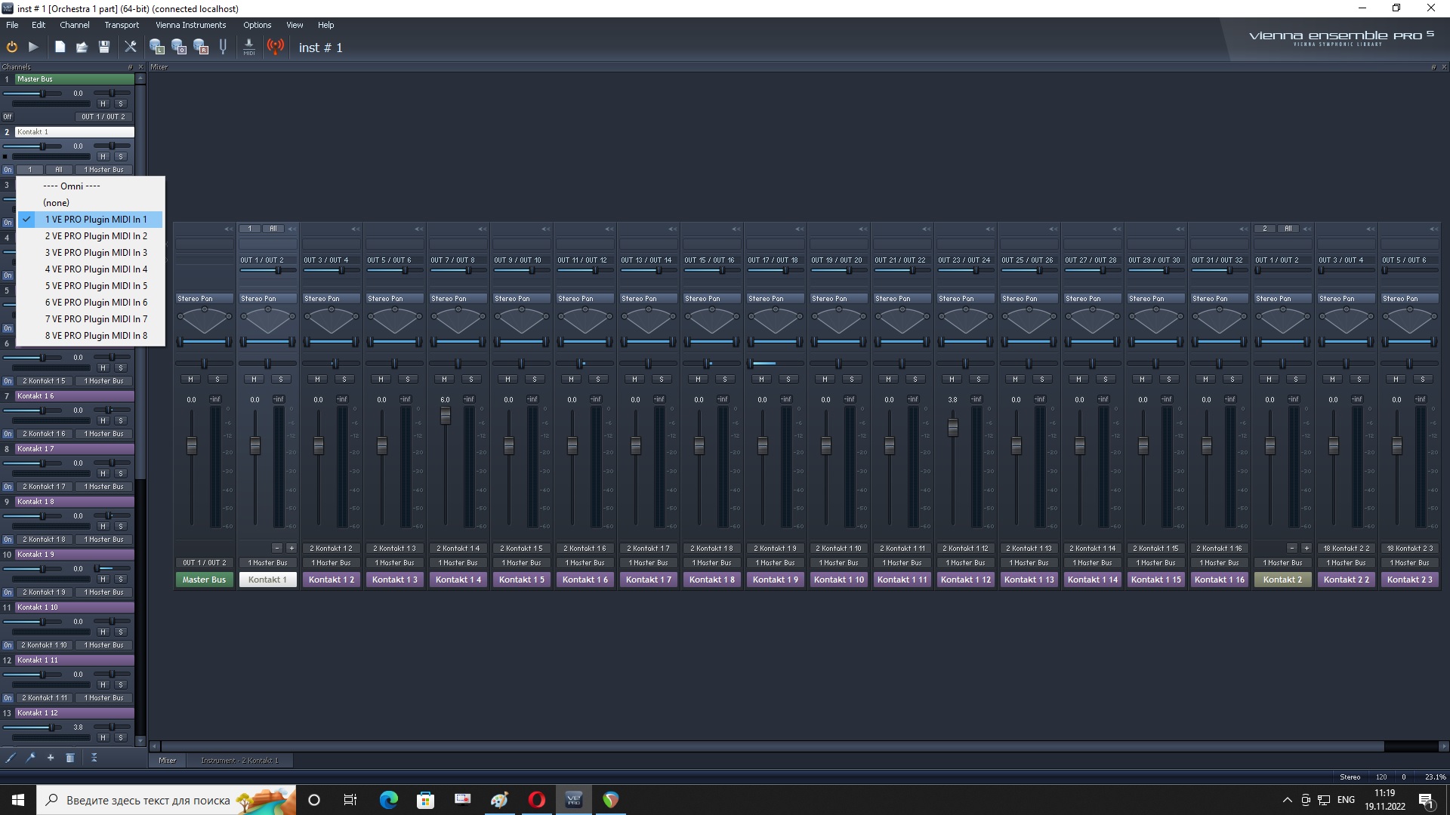The width and height of the screenshot is (1450, 815).
Task: Toggle the On button for Kontakt 1 6
Action: coord(8,434)
